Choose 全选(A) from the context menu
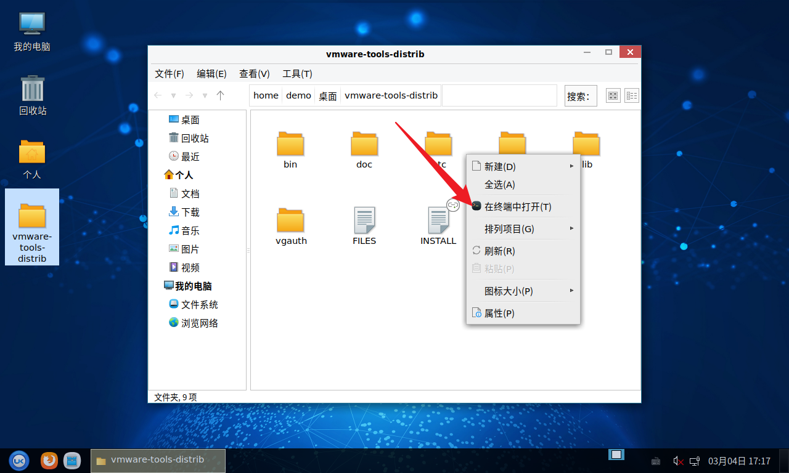The width and height of the screenshot is (789, 473). (x=523, y=185)
